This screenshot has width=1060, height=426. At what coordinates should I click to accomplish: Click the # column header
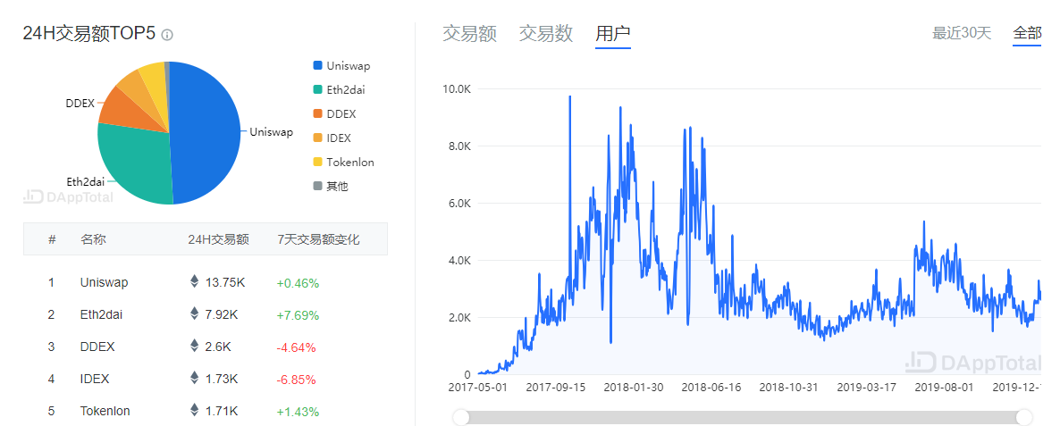pyautogui.click(x=51, y=239)
